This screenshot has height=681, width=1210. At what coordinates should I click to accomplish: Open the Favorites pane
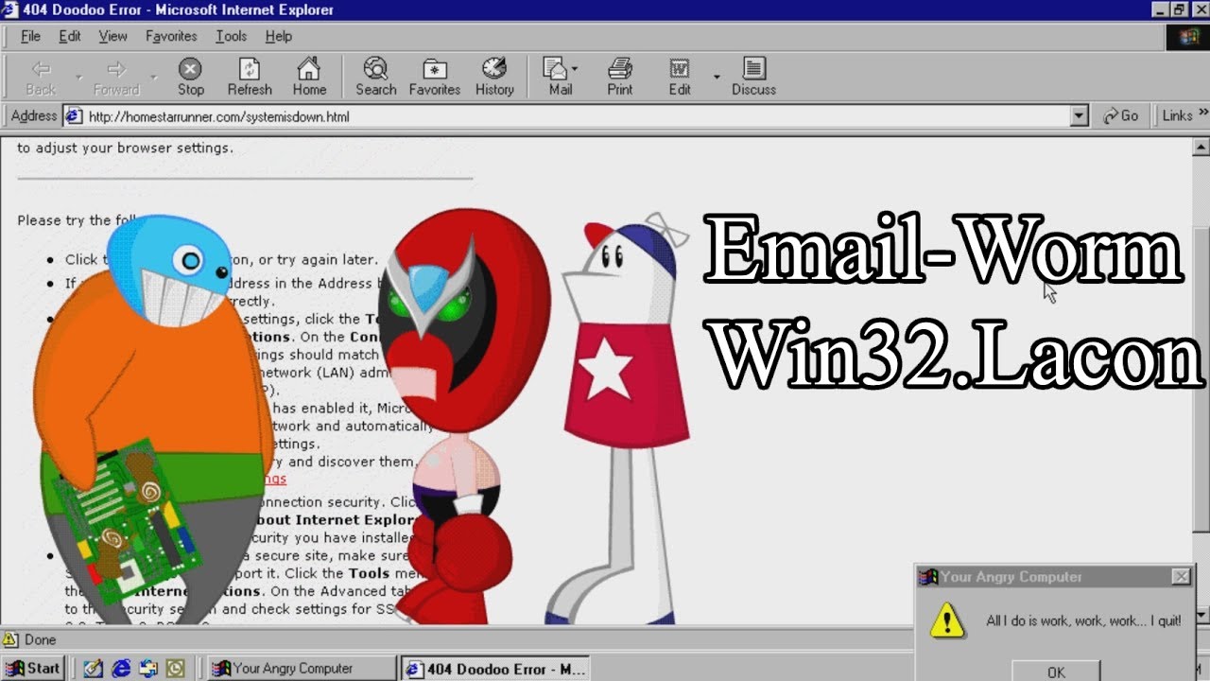[434, 77]
